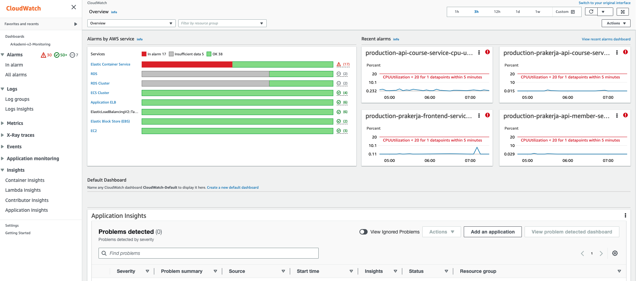Click Add an application button

tap(493, 232)
